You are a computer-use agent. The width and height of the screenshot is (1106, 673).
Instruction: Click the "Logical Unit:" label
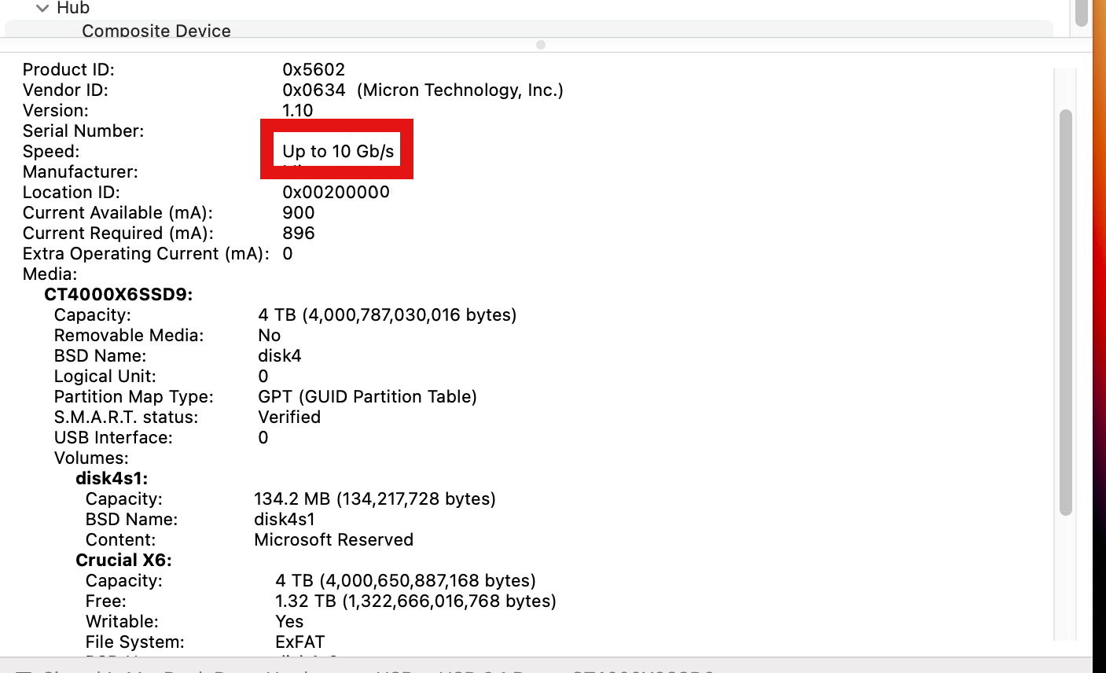pyautogui.click(x=105, y=377)
